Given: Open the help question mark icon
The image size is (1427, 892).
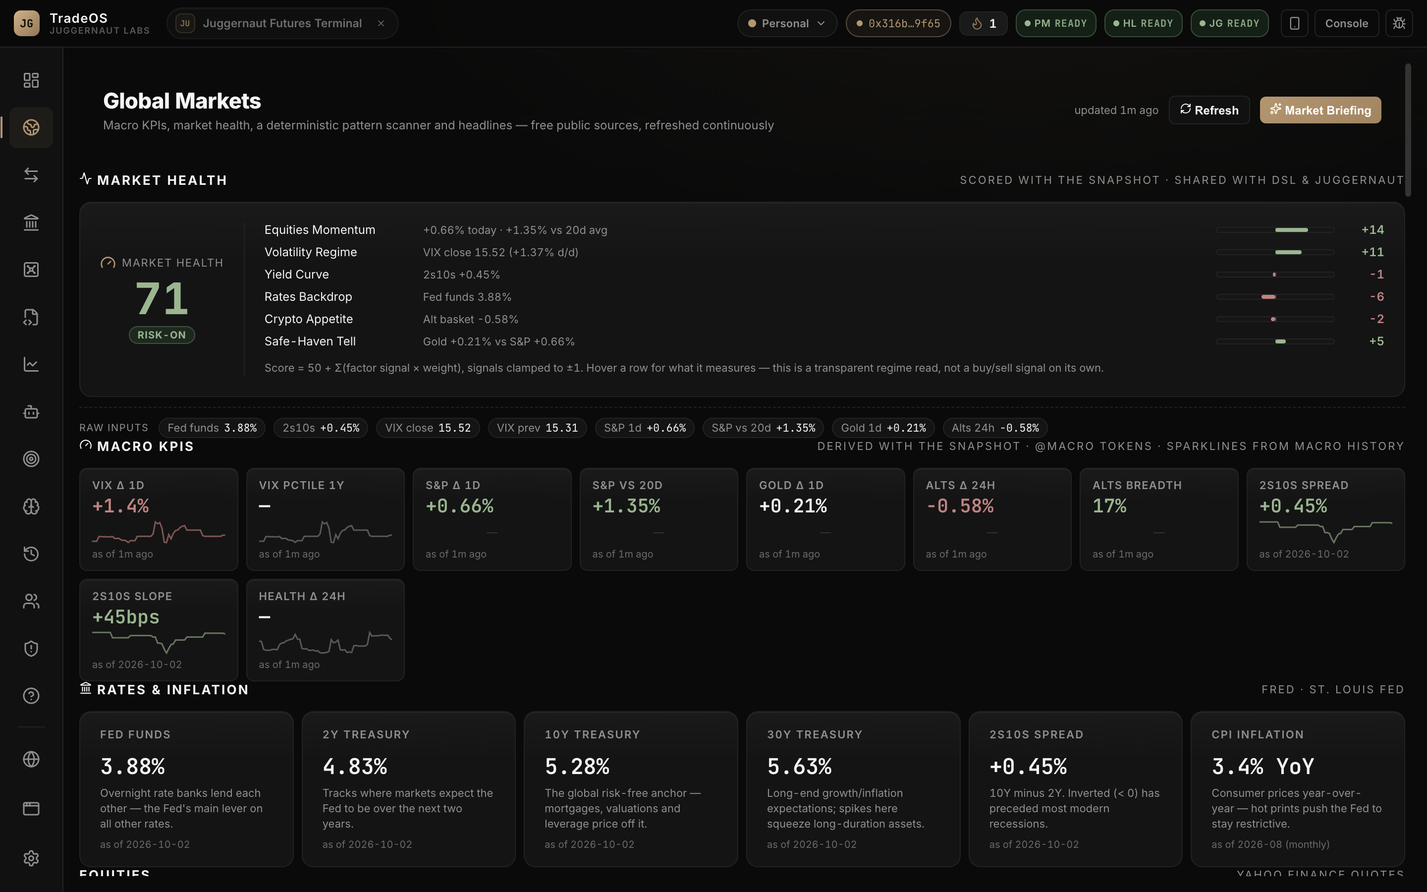Looking at the screenshot, I should (x=31, y=696).
